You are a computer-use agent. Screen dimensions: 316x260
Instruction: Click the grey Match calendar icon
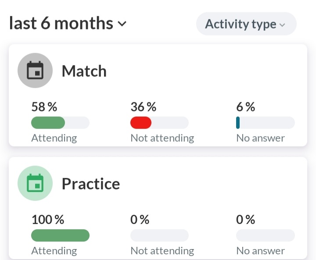[x=35, y=71]
